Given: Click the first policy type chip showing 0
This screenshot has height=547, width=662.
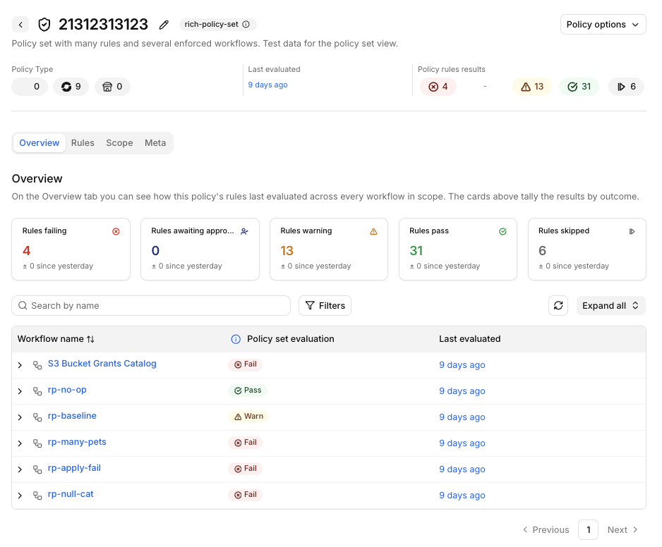Looking at the screenshot, I should pyautogui.click(x=30, y=87).
